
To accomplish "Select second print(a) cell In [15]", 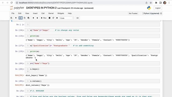I will pos(92,51).
